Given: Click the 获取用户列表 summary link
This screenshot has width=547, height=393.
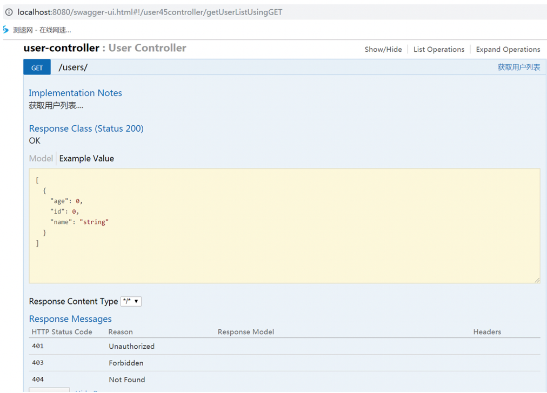Looking at the screenshot, I should [x=519, y=67].
